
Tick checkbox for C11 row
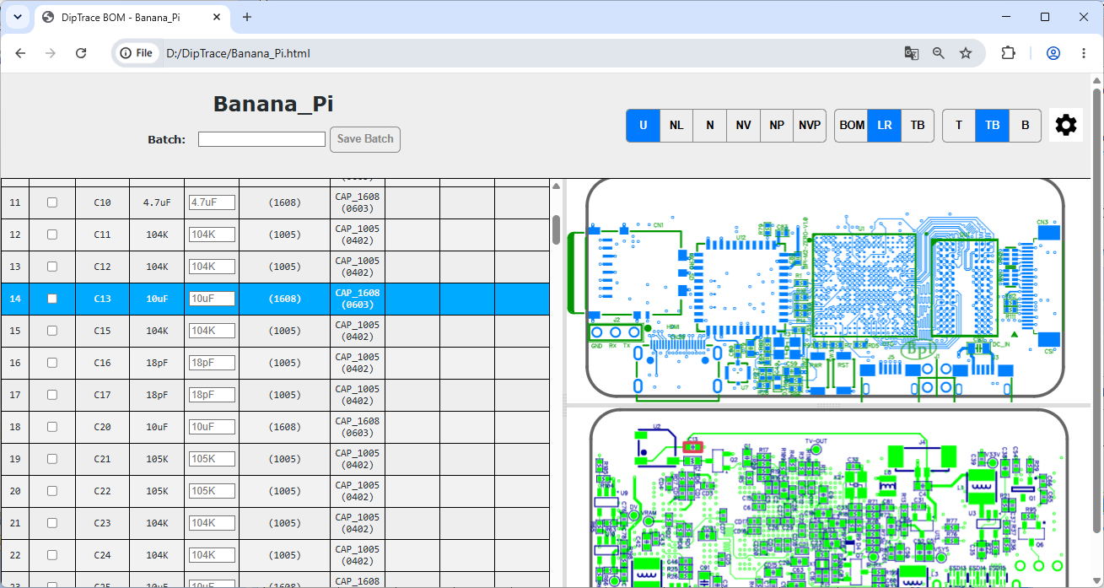tap(52, 235)
